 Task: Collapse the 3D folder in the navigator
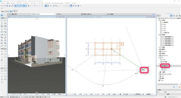[x=159, y=58]
